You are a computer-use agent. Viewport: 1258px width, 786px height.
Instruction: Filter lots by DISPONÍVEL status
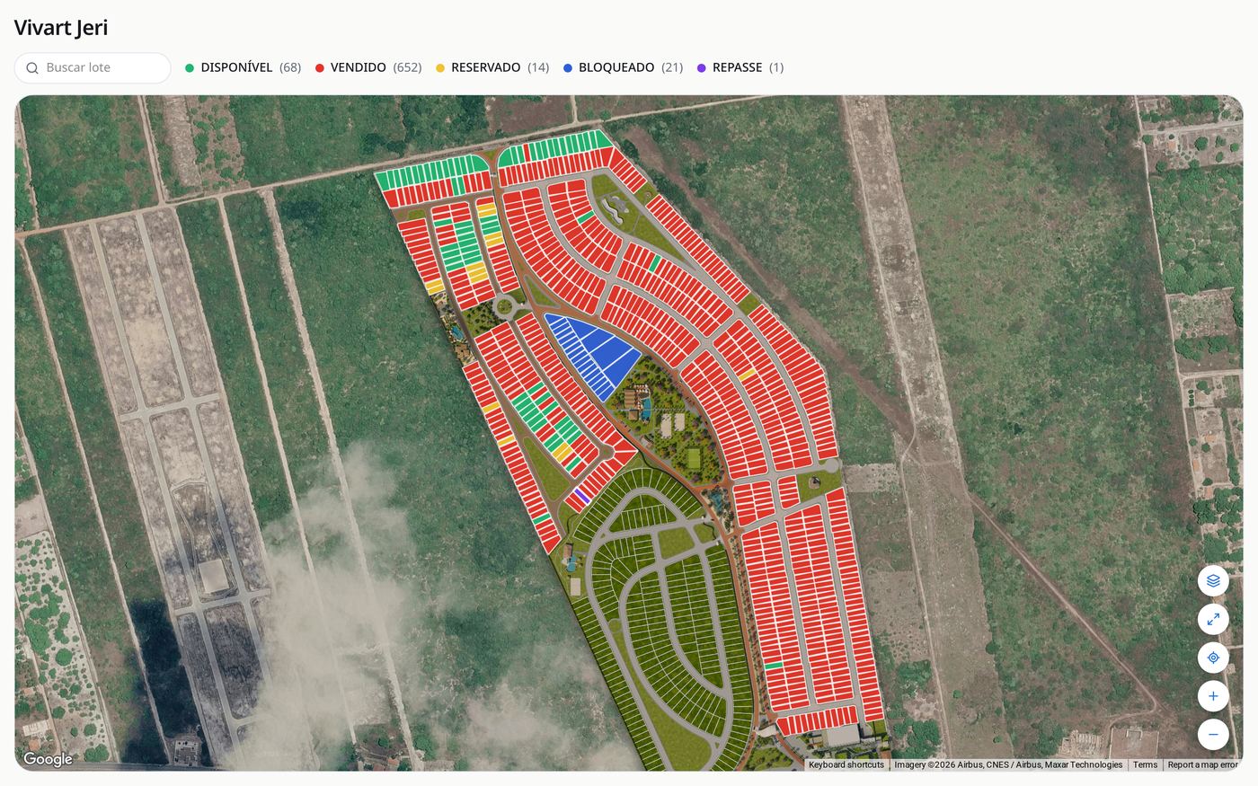pos(243,67)
